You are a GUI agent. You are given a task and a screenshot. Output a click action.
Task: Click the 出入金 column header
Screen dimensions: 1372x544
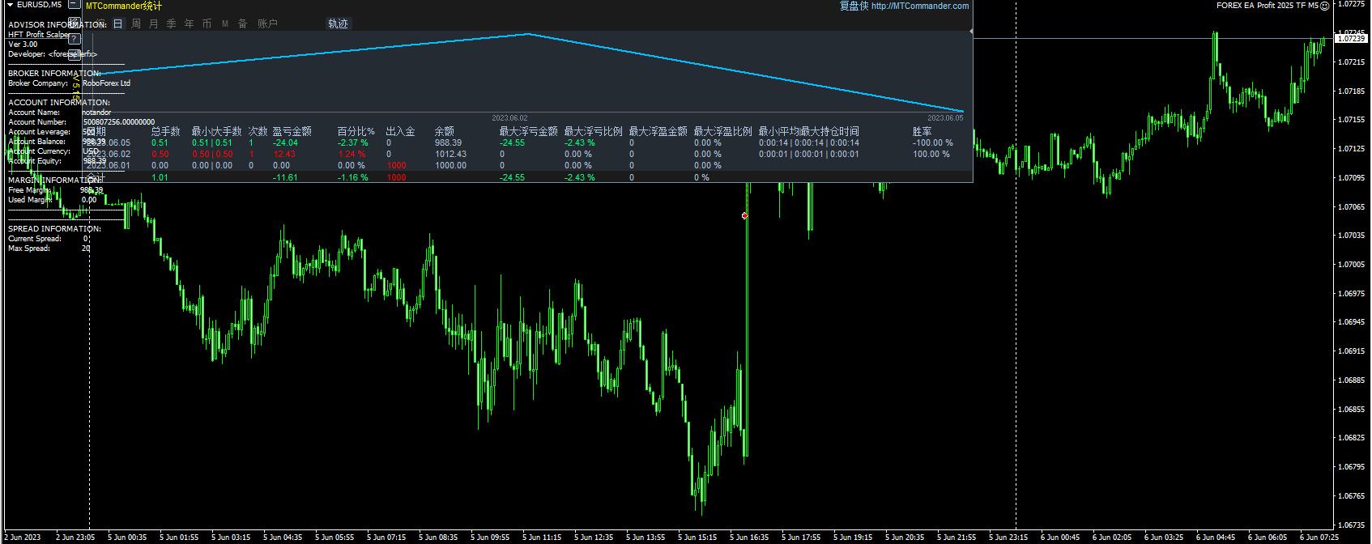coord(401,131)
